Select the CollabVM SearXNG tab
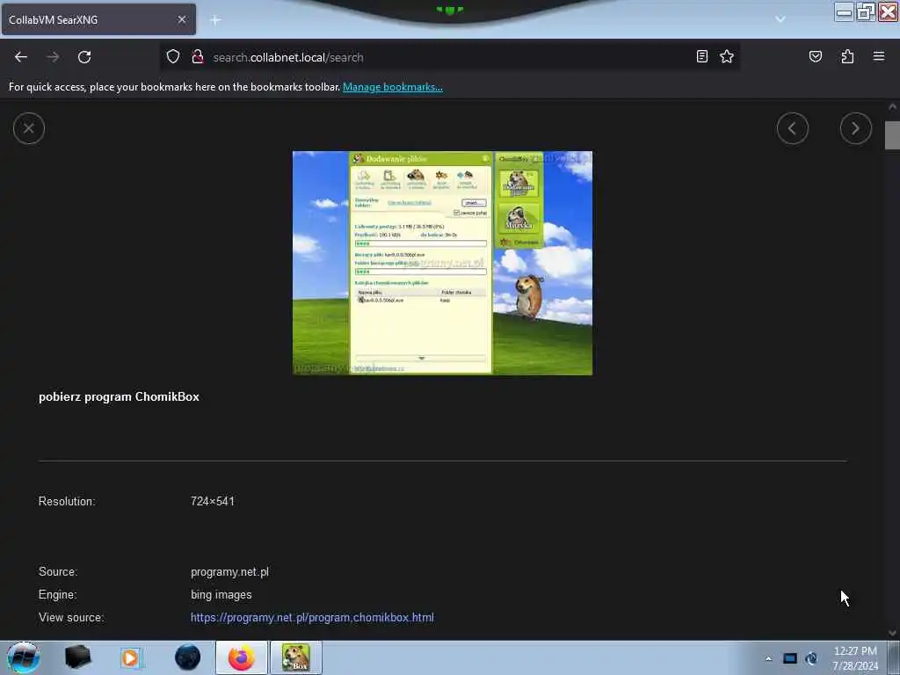Viewport: 900px width, 675px height. click(x=98, y=19)
